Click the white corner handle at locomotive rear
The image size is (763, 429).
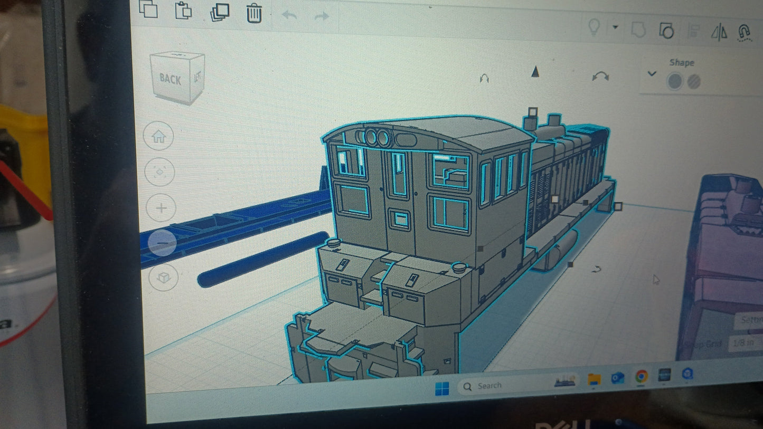[619, 206]
